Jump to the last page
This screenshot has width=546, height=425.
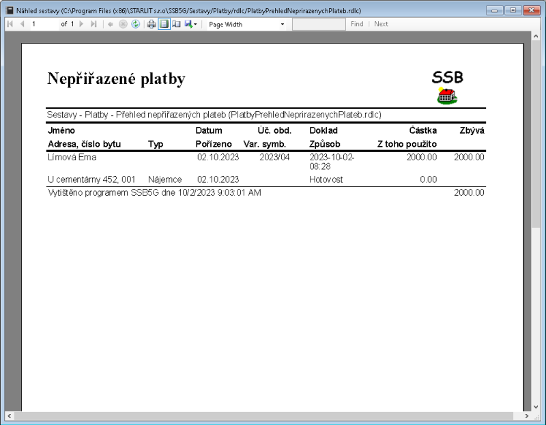93,24
